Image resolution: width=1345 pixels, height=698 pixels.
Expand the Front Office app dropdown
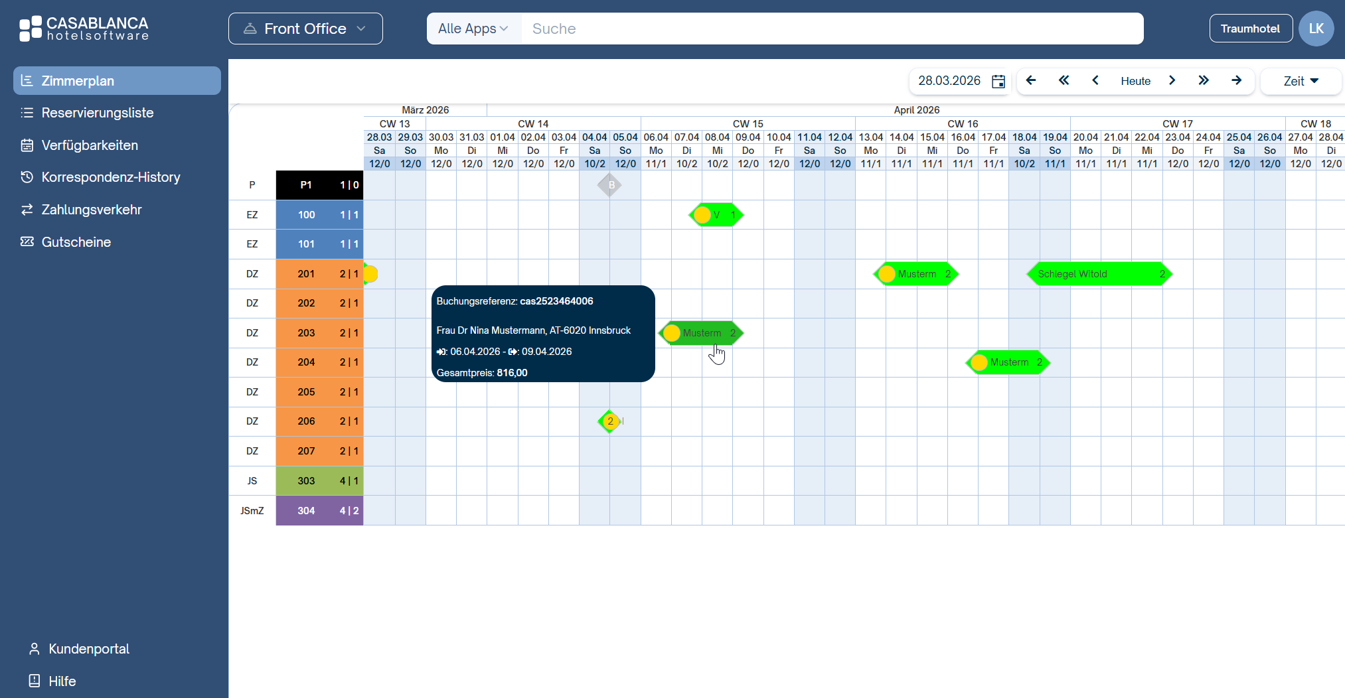(x=305, y=29)
